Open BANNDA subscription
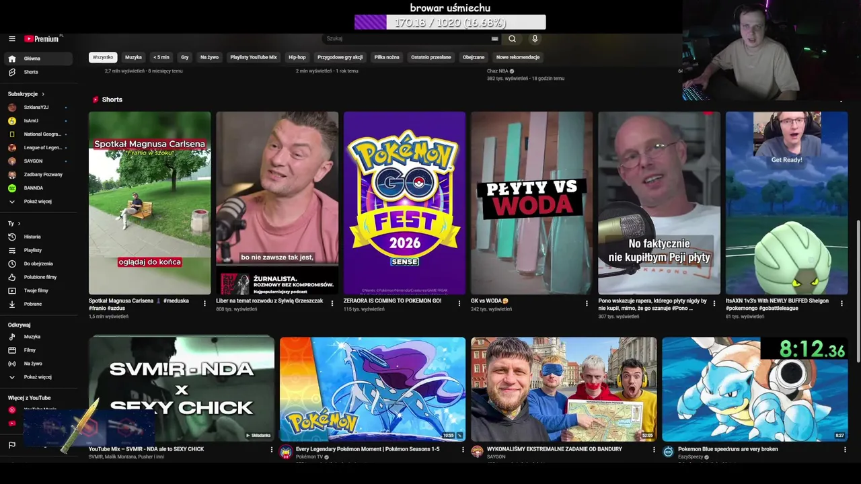 (x=40, y=188)
